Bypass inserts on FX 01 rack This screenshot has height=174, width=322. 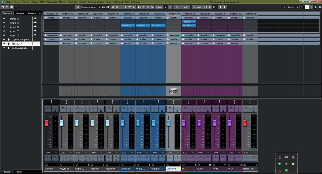(183, 18)
